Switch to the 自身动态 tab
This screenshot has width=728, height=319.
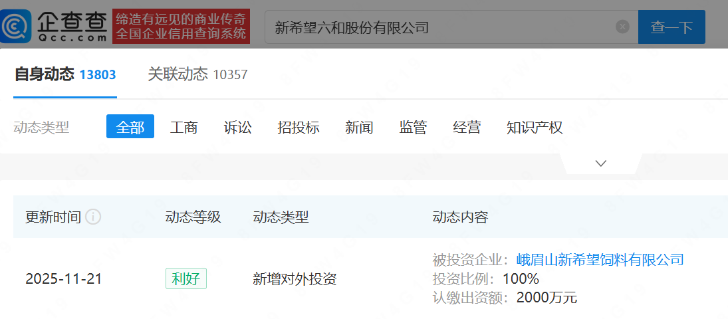pyautogui.click(x=64, y=74)
